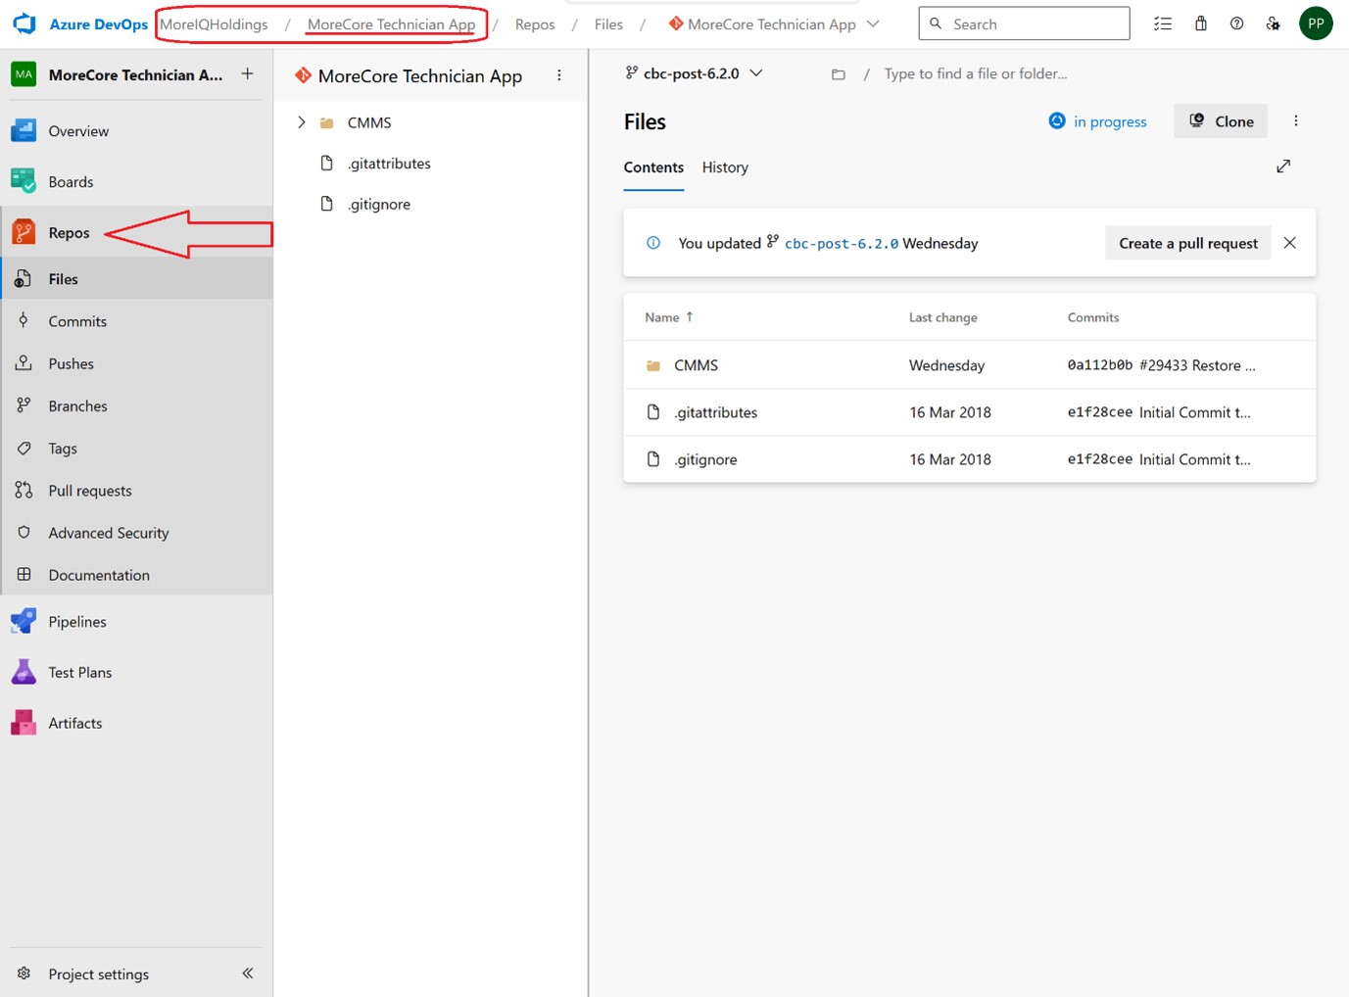Open user settings icon in header

click(x=1273, y=24)
